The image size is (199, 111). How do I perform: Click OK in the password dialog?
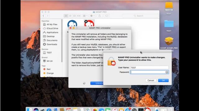[x=163, y=80]
